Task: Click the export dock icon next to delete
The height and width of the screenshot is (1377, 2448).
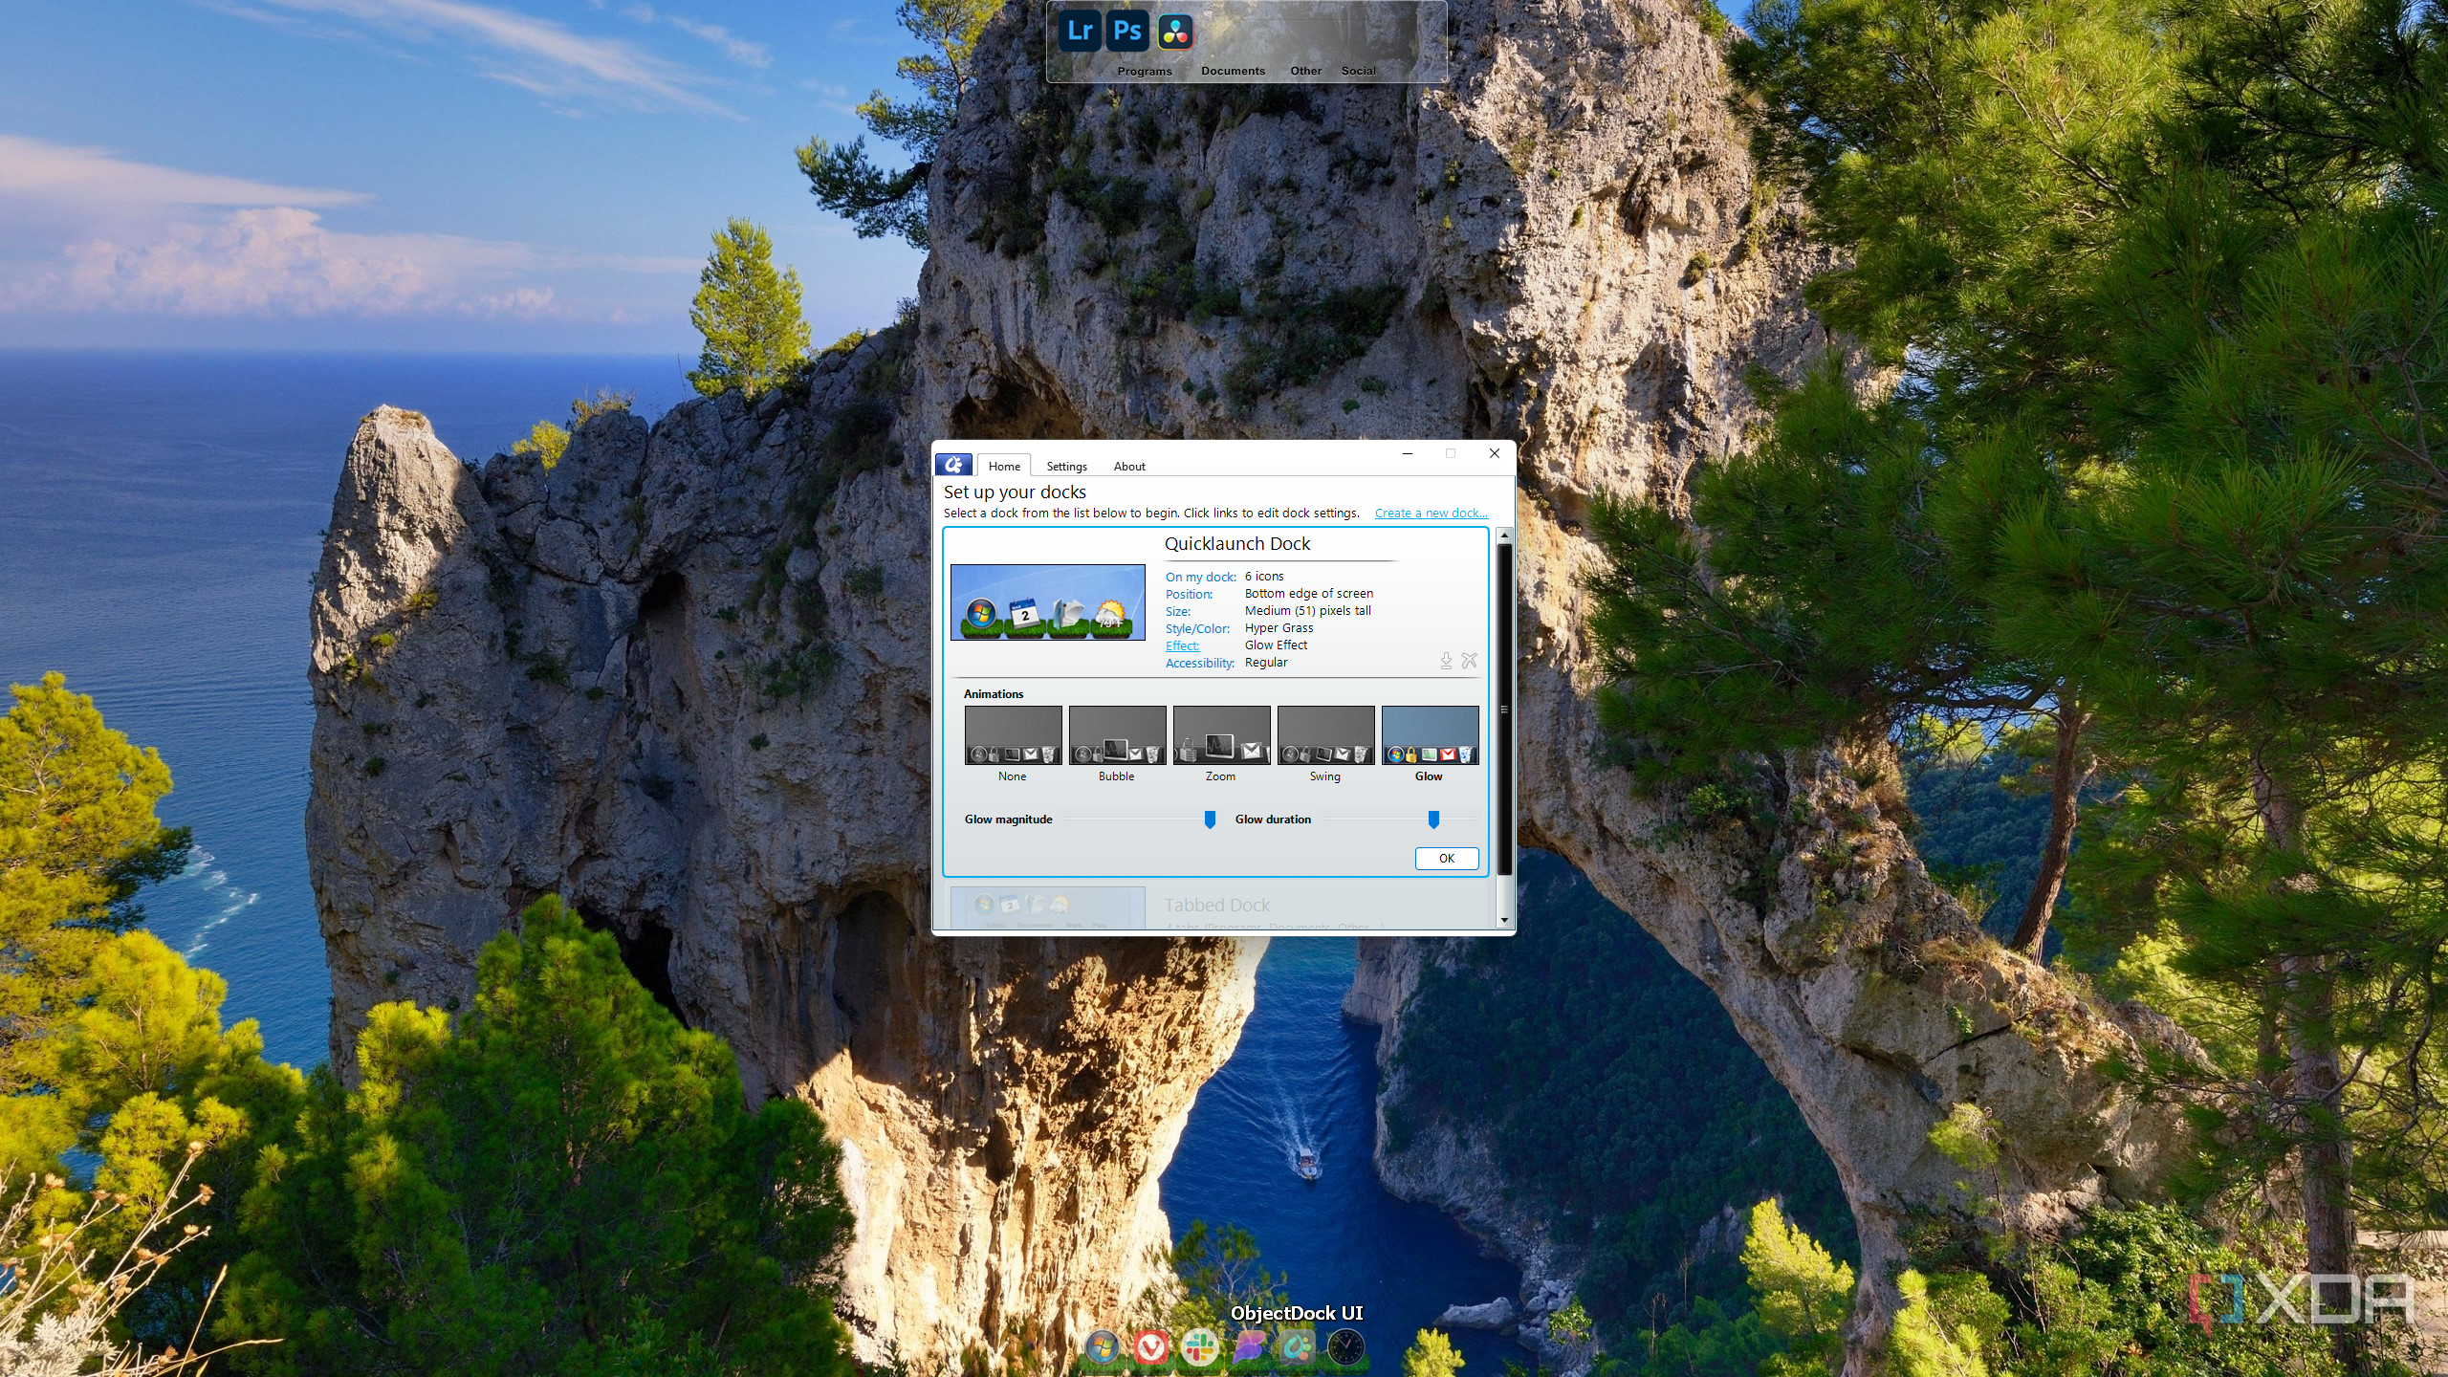Action: tap(1446, 661)
